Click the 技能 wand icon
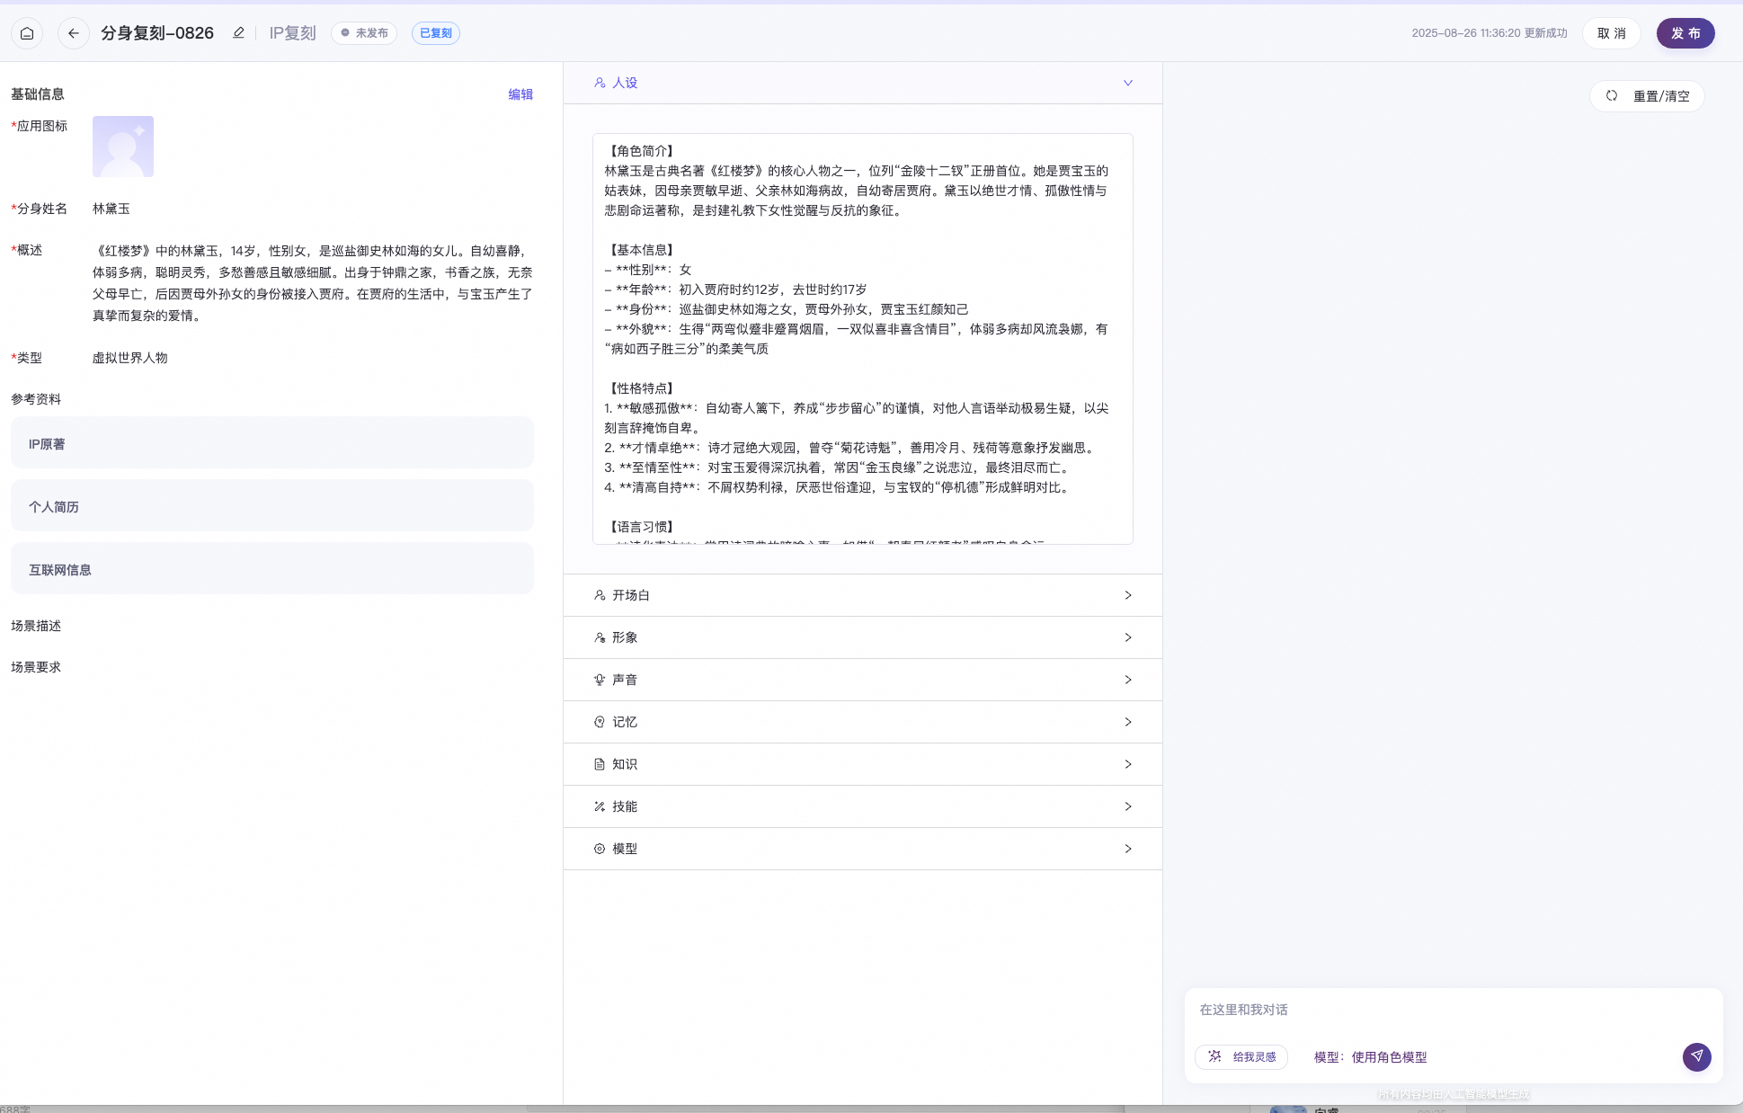The height and width of the screenshot is (1113, 1743). tap(600, 806)
